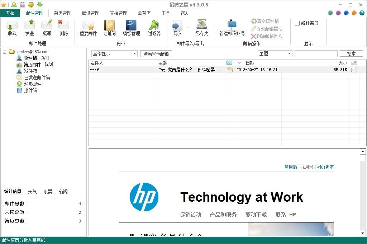Open the 全部显示 filter dropdown
Viewport: 367px width, 244px height.
(114, 54)
